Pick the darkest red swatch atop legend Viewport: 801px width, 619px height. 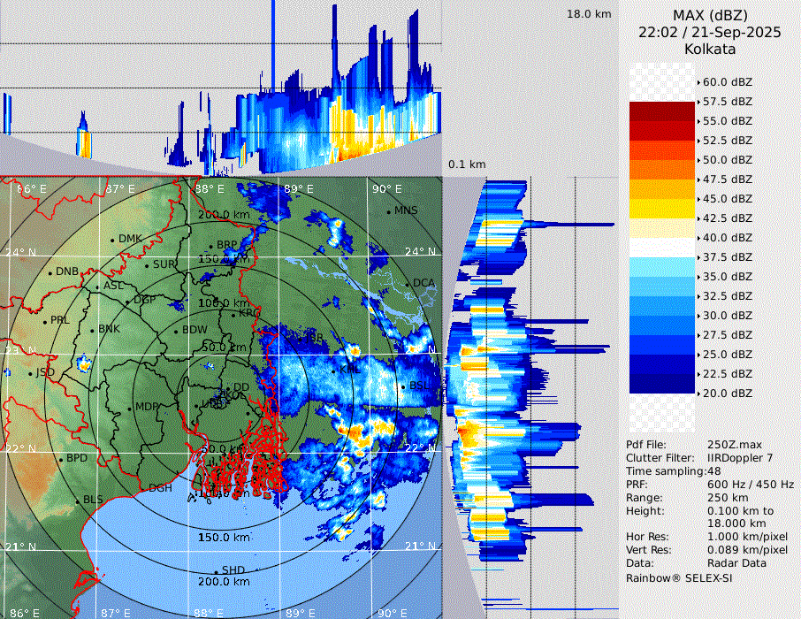[x=662, y=111]
